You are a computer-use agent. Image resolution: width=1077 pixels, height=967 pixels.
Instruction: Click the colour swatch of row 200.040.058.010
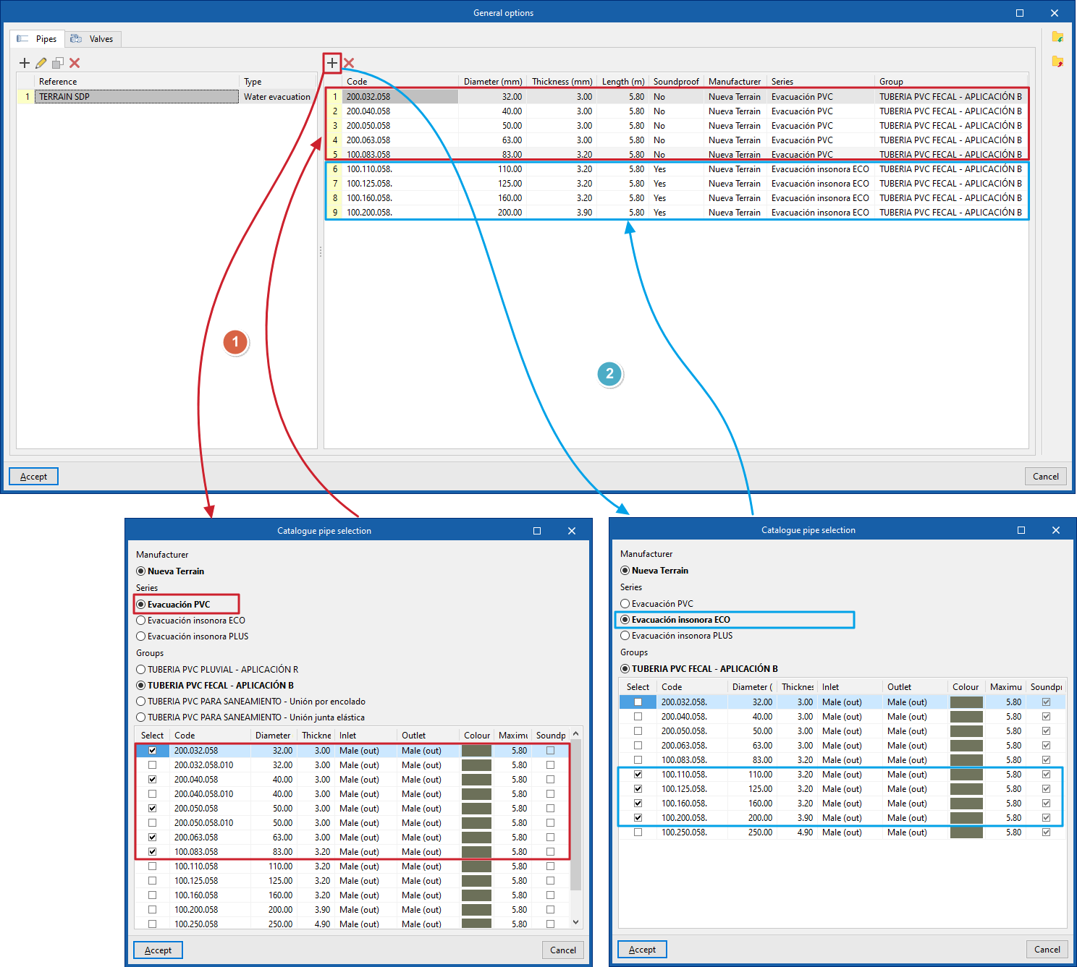(476, 794)
